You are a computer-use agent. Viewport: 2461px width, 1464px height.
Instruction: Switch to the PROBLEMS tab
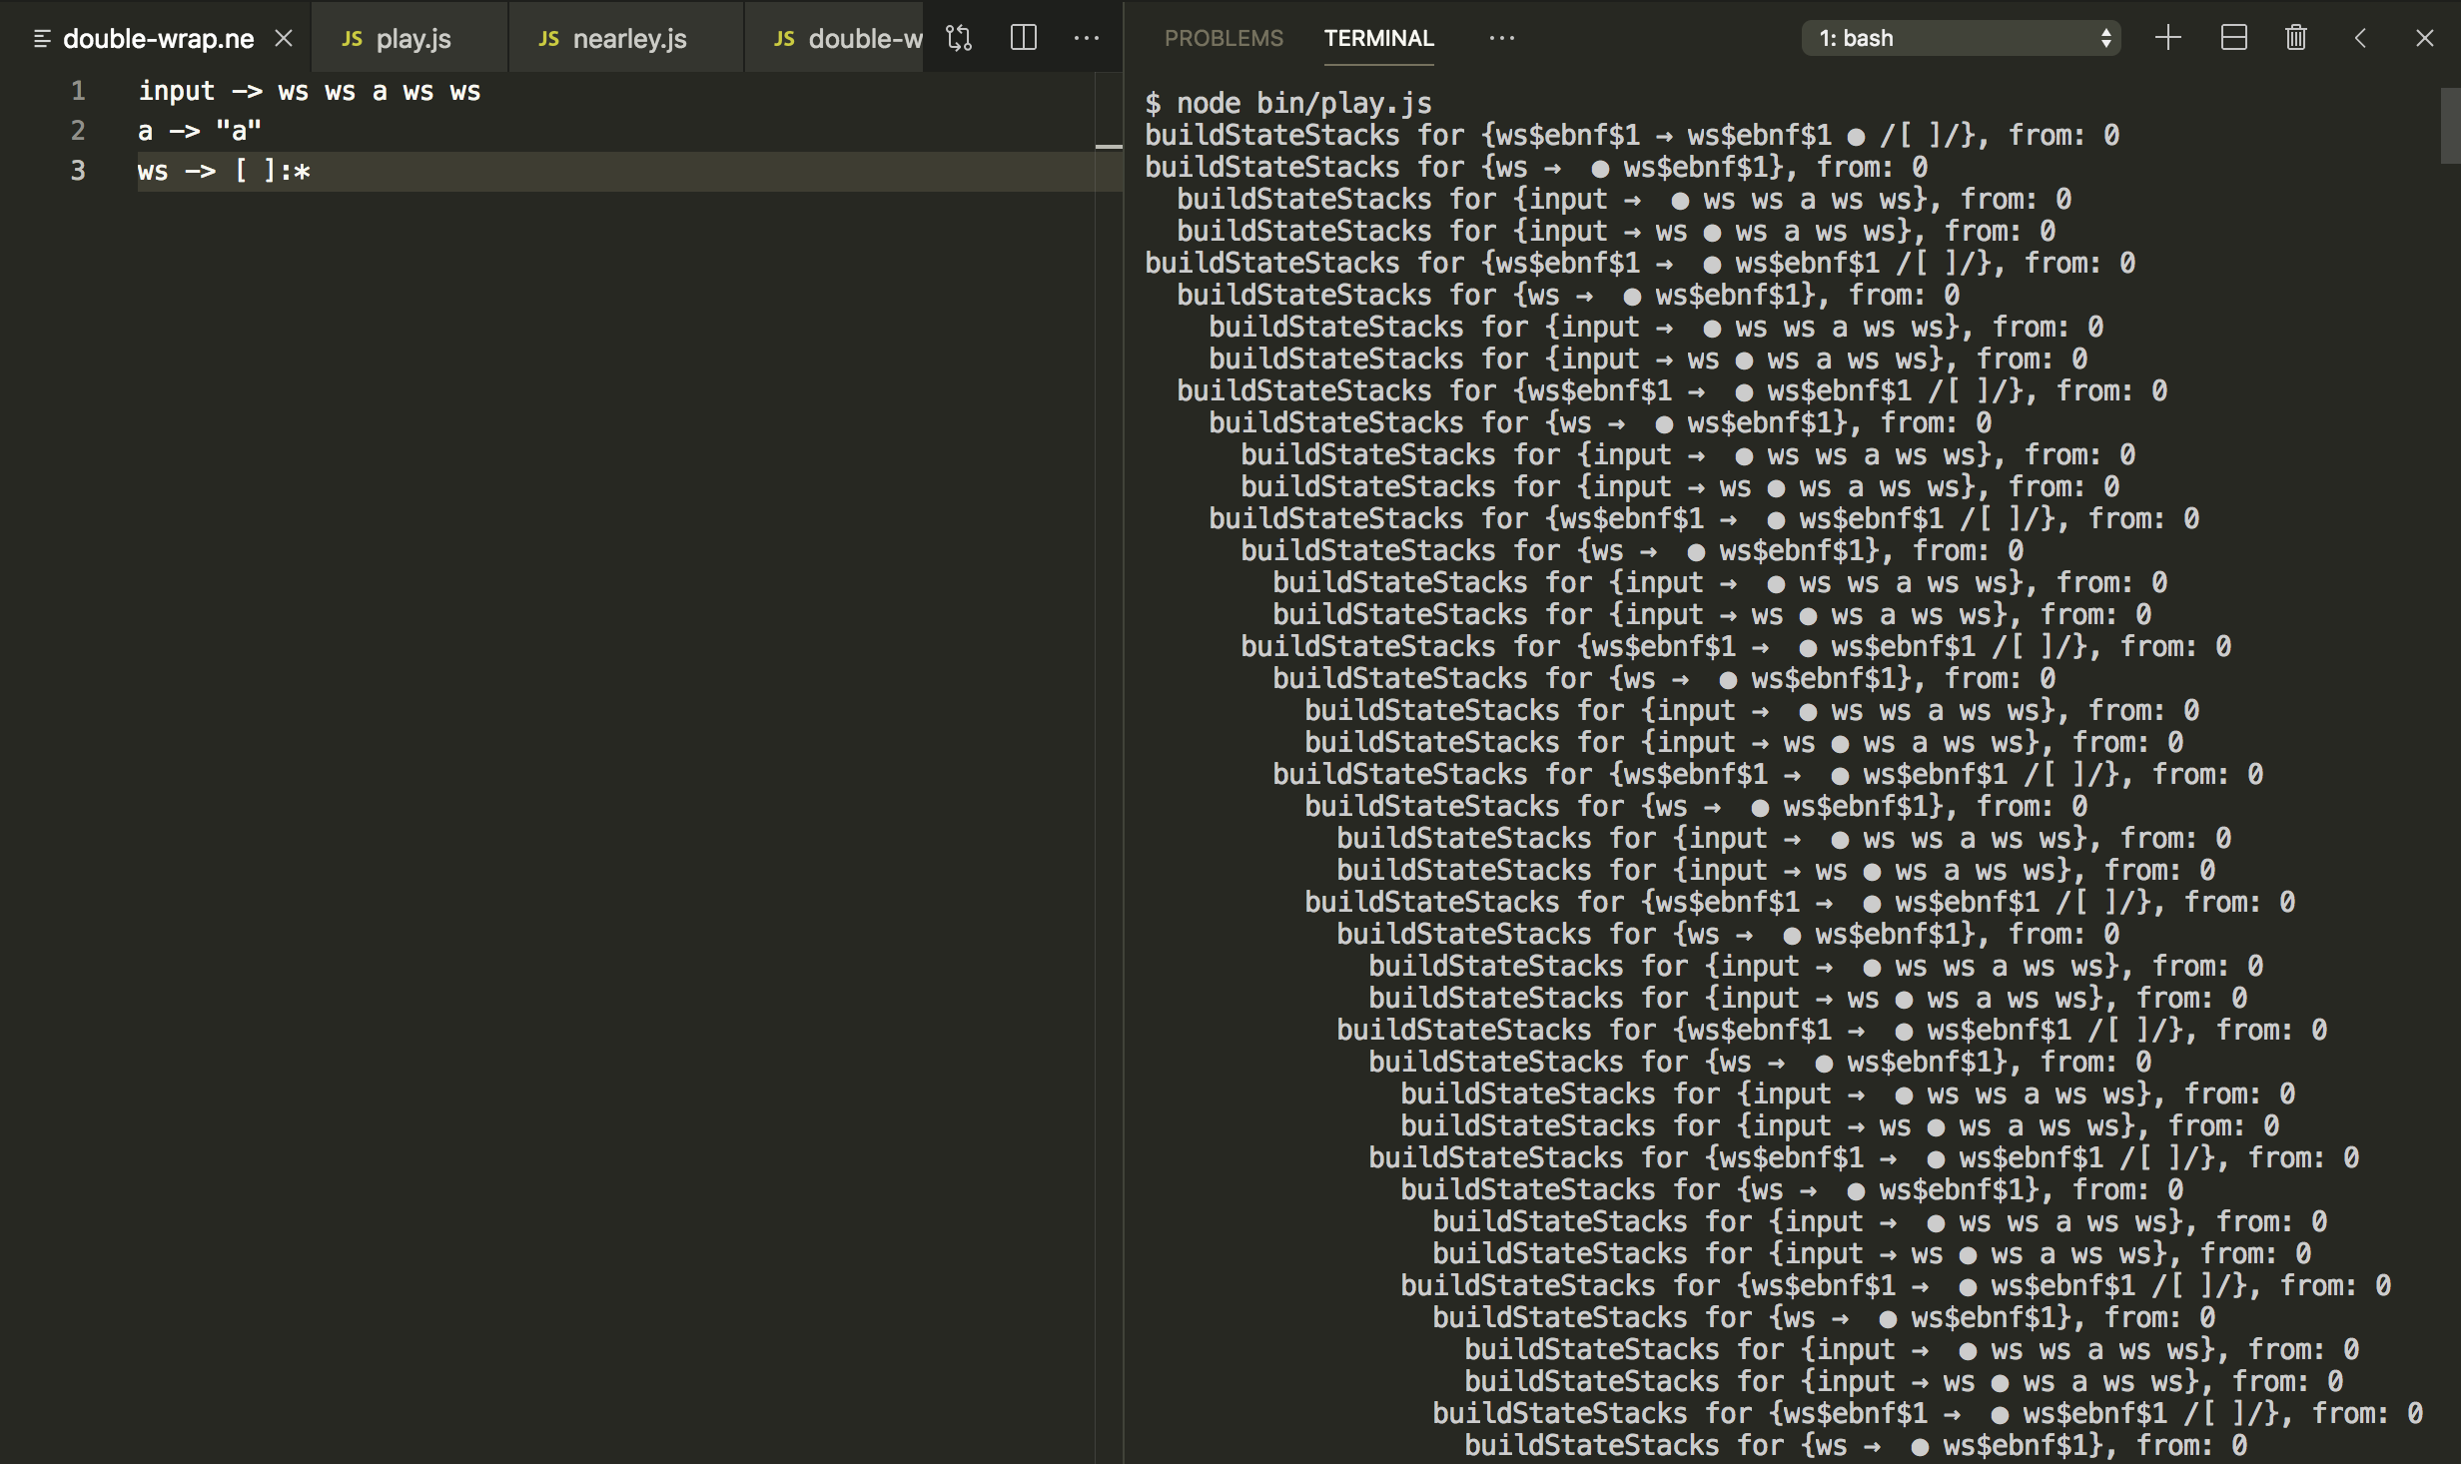point(1224,38)
